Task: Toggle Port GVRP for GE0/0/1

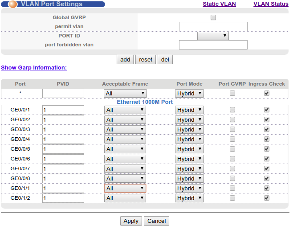Action: pos(232,110)
